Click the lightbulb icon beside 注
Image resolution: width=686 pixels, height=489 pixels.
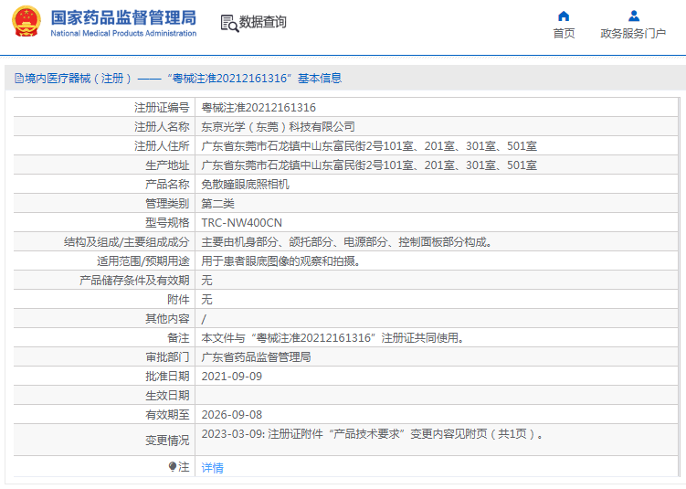173,467
